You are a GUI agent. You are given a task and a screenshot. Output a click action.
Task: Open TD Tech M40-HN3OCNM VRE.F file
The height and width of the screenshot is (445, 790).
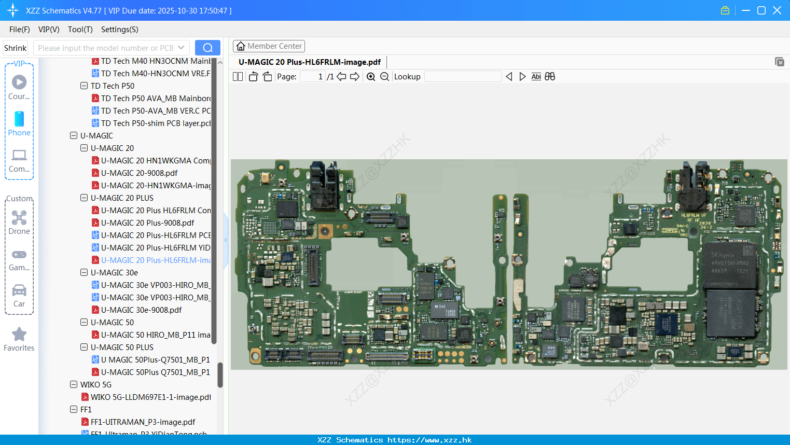pyautogui.click(x=151, y=74)
